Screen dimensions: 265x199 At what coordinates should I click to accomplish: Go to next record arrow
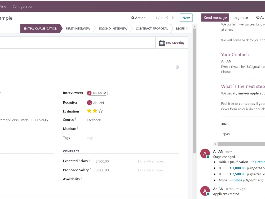click(x=173, y=18)
